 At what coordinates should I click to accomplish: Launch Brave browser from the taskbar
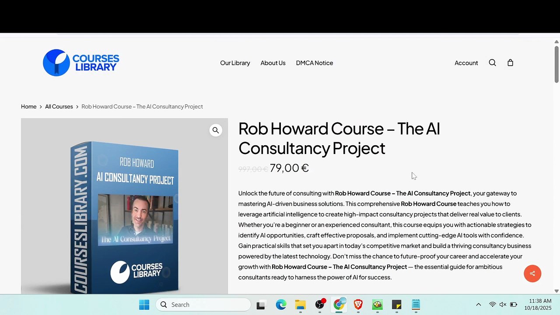[358, 304]
